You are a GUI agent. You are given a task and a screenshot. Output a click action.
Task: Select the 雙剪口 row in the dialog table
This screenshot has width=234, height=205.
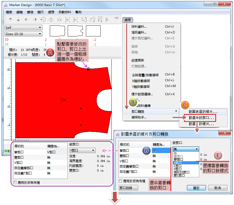(145, 156)
